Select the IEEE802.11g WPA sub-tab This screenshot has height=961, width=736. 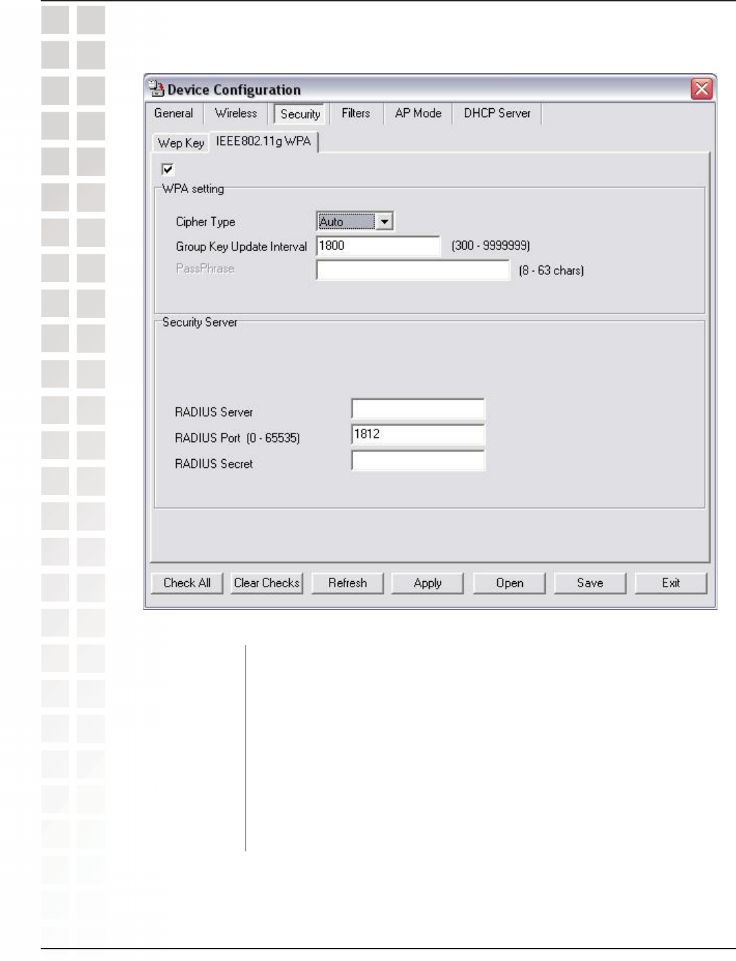coord(263,141)
